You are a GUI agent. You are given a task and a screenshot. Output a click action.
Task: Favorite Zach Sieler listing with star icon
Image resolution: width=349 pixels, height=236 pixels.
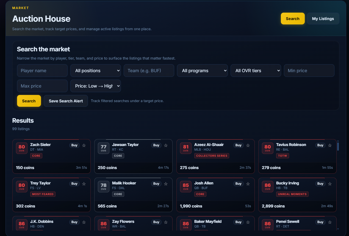tap(84, 145)
